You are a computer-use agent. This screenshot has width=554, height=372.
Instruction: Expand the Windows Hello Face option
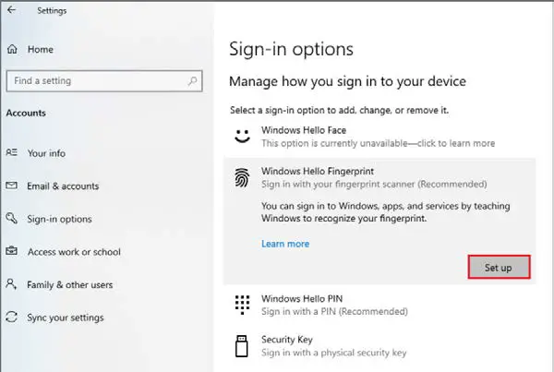(x=379, y=137)
